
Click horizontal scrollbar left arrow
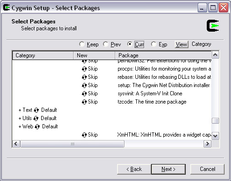click(x=16, y=144)
